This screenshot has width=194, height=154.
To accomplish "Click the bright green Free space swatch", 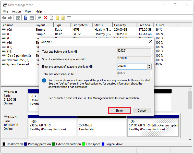I will (84, 144).
